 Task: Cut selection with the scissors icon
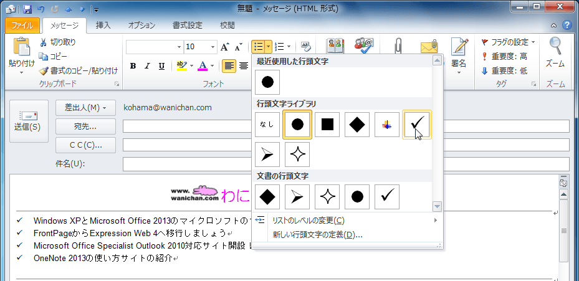[x=43, y=42]
